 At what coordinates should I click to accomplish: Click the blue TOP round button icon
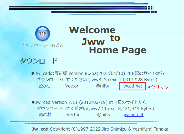click(x=43, y=34)
